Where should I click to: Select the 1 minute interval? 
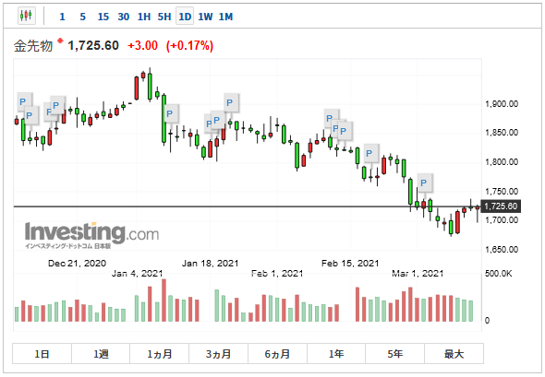tap(62, 17)
